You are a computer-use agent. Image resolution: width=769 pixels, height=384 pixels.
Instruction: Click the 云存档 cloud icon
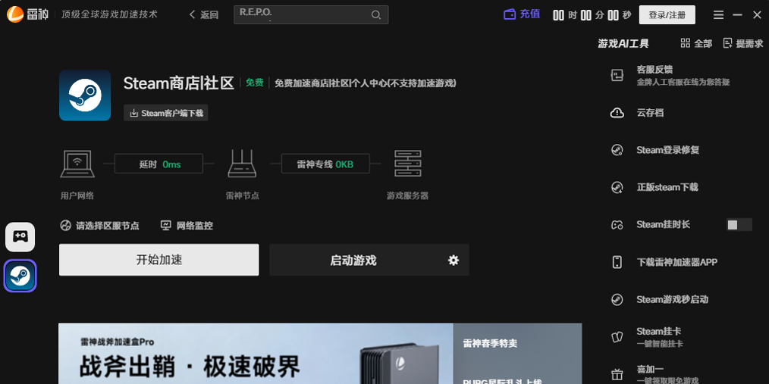tap(617, 113)
